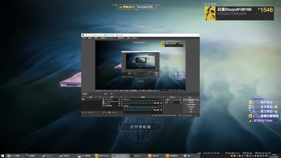Toggle lock on the display capture source
This screenshot has width=281, height=158.
click(x=122, y=106)
